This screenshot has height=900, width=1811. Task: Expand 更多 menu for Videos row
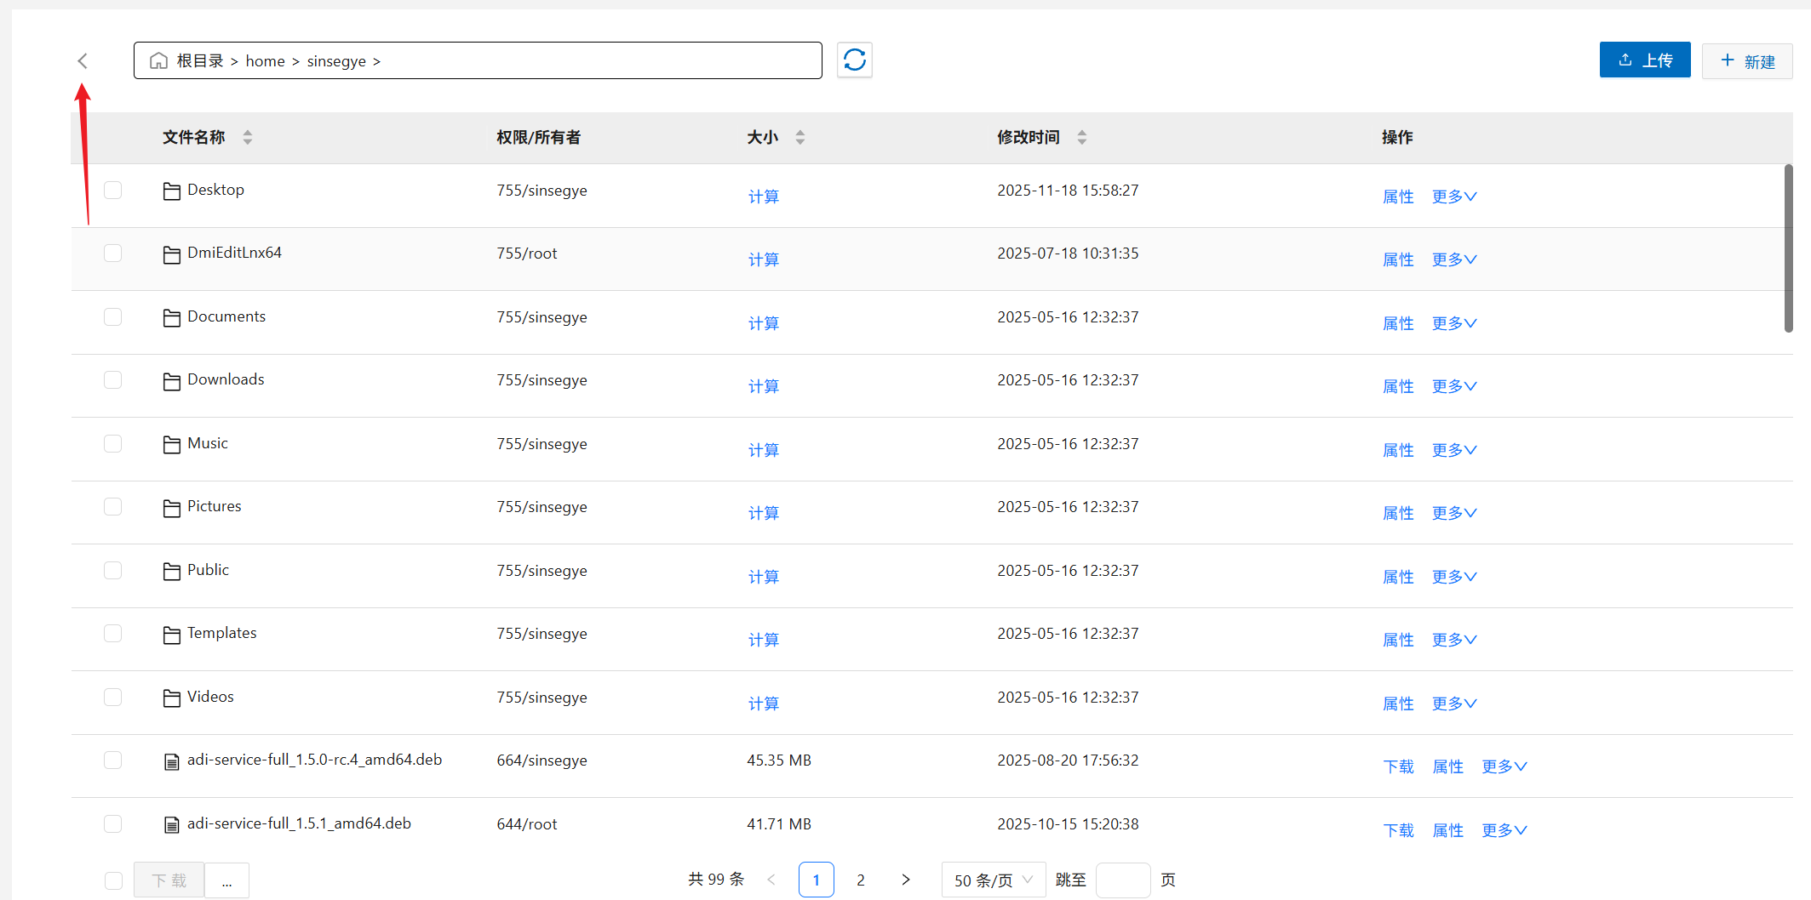[1453, 703]
